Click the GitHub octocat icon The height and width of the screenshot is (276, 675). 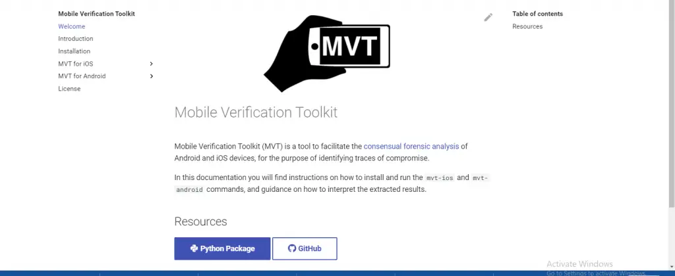292,248
